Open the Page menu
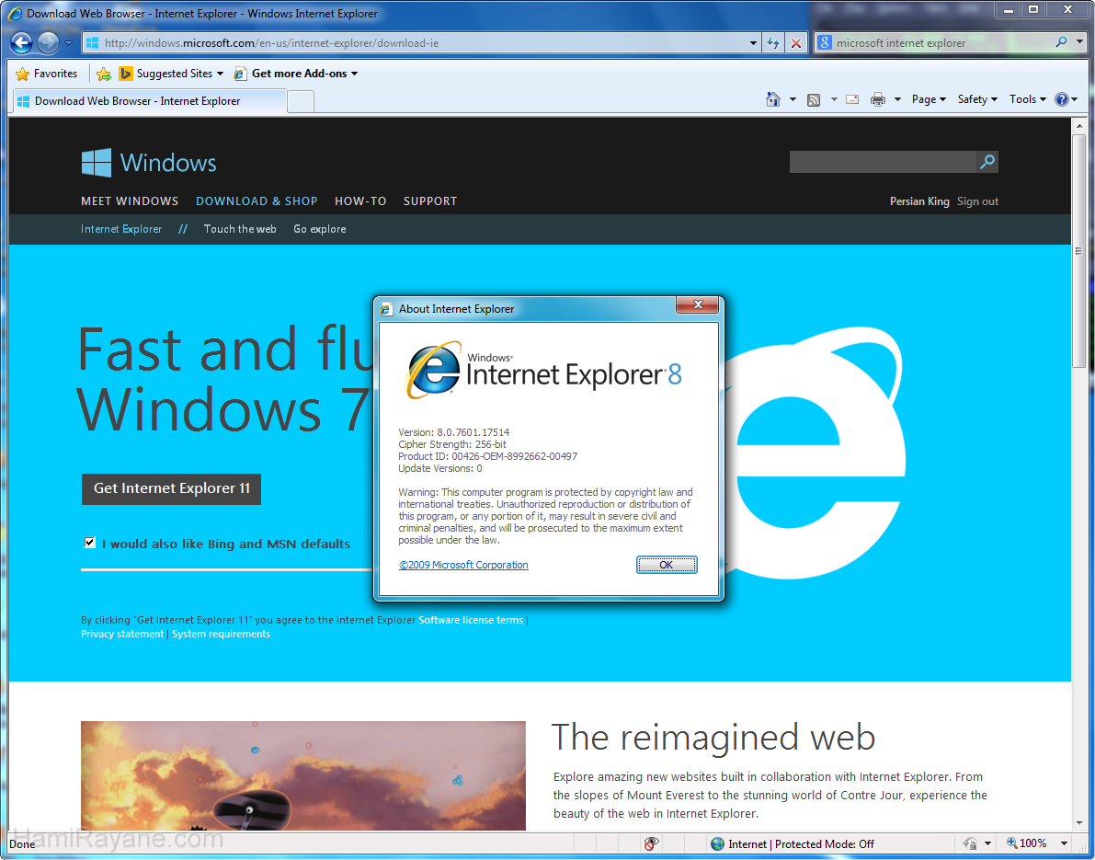Screen dimensions: 1095x860 coord(929,99)
